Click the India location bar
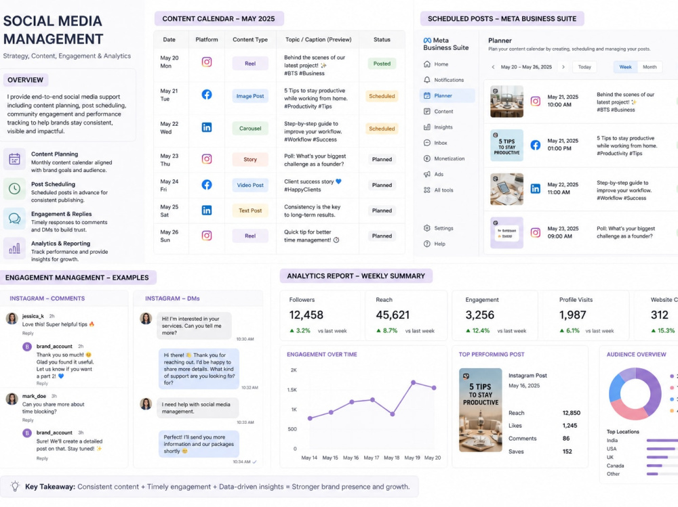 coord(662,441)
